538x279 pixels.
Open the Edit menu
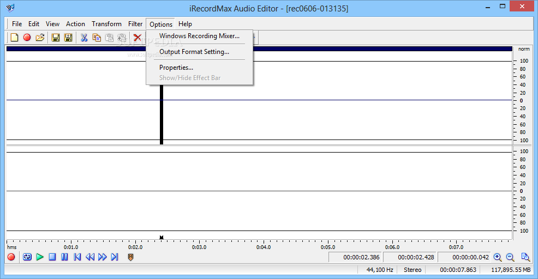[x=34, y=24]
